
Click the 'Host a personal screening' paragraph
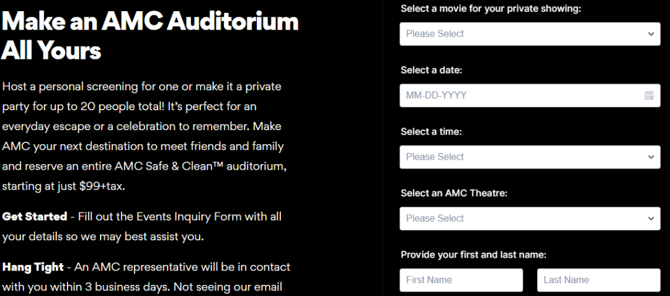click(145, 136)
